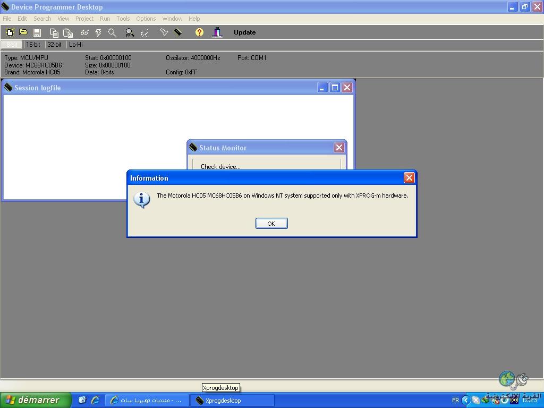
Task: Toggle the Lo-Hi byte order option
Action: pos(75,45)
